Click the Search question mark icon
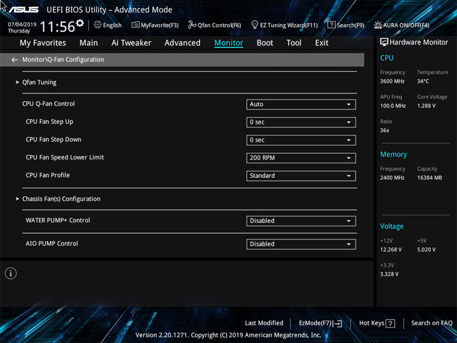The image size is (457, 343). (x=331, y=25)
